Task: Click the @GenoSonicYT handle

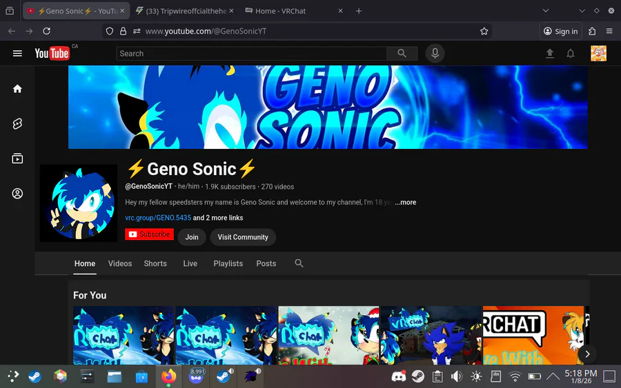Action: [x=148, y=186]
